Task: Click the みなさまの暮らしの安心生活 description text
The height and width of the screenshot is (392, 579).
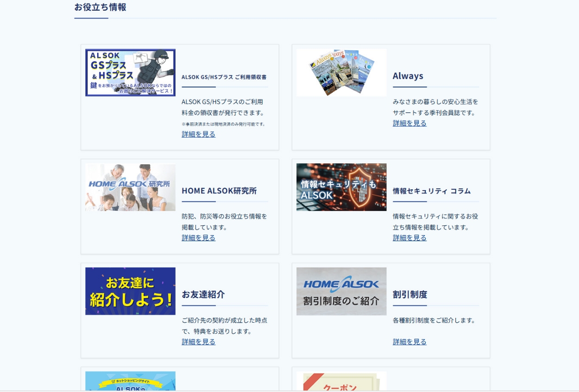Action: click(x=435, y=107)
